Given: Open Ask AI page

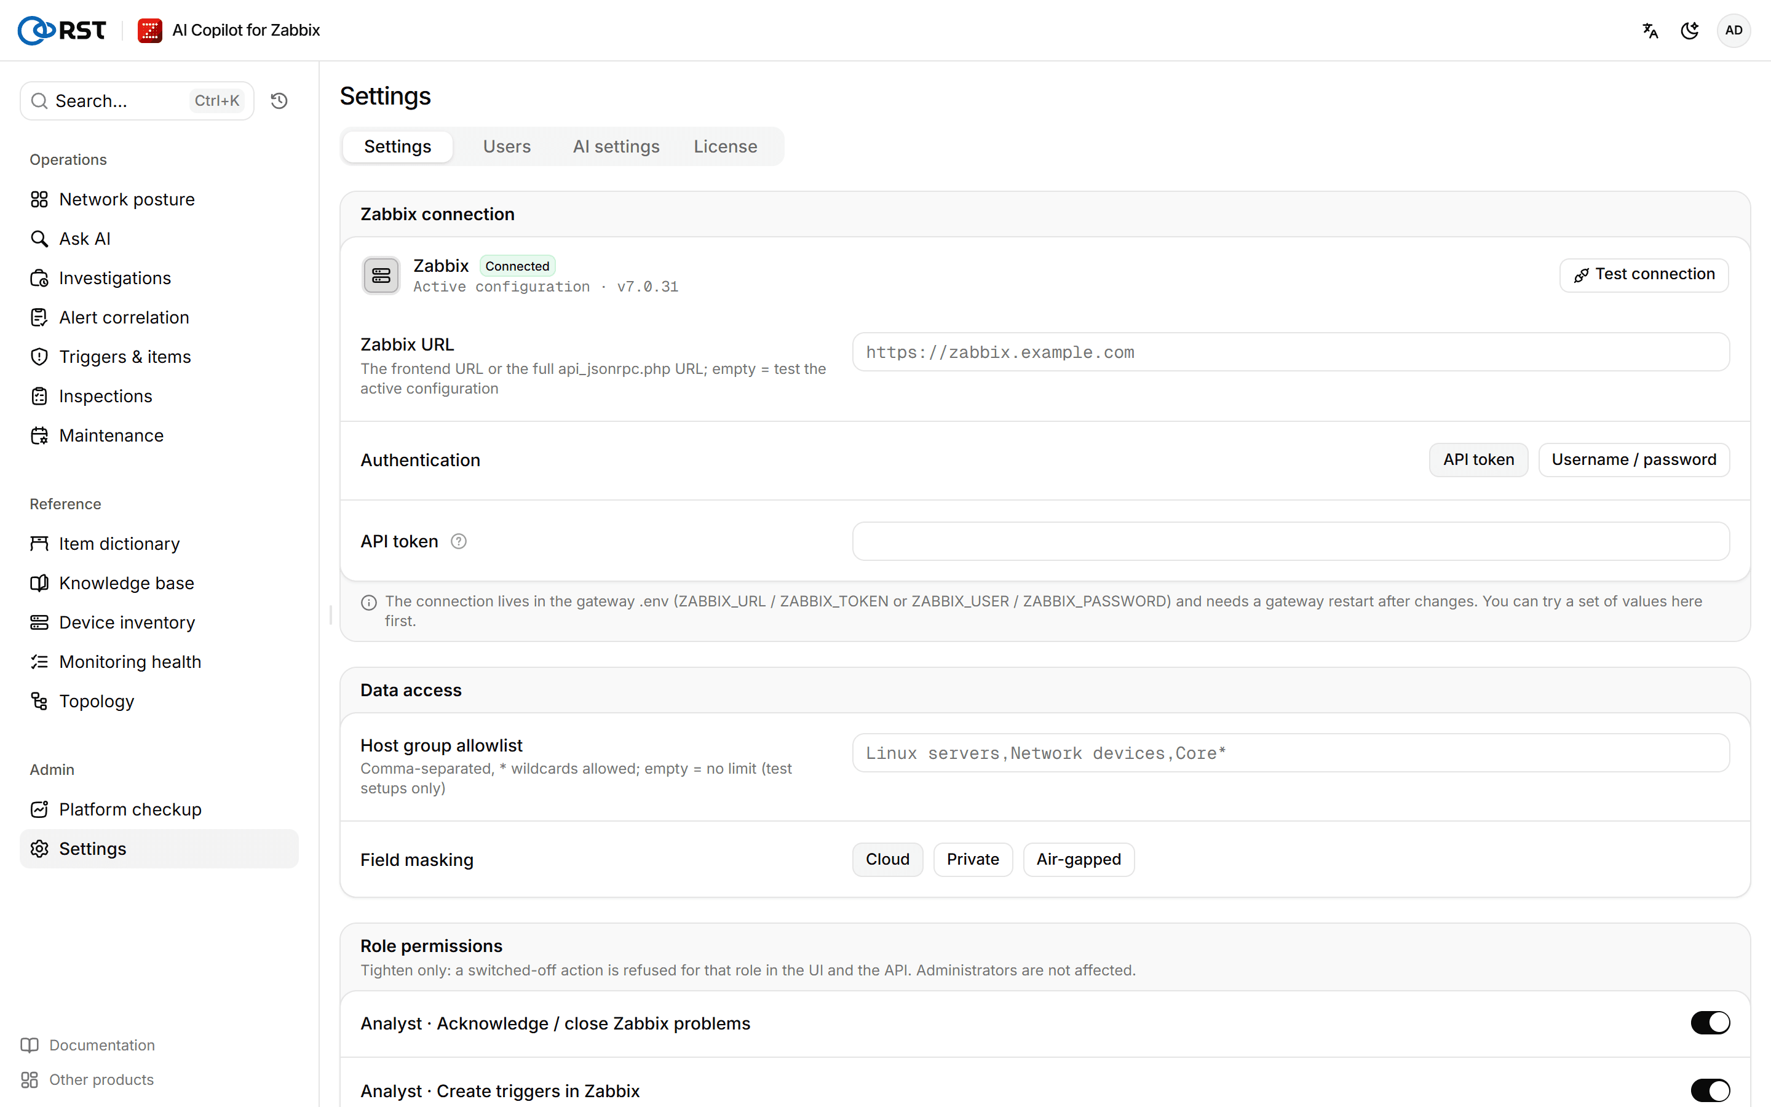Looking at the screenshot, I should point(159,239).
